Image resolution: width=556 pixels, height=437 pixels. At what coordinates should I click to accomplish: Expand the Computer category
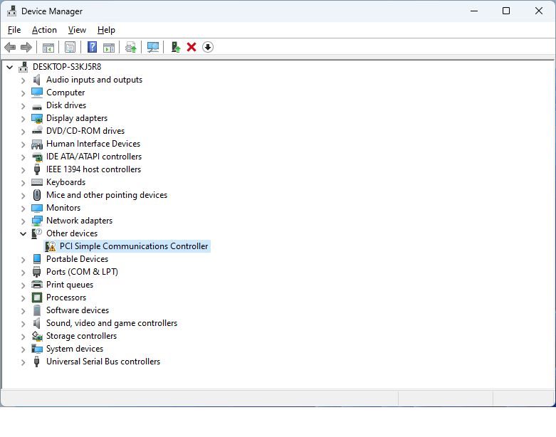point(23,93)
